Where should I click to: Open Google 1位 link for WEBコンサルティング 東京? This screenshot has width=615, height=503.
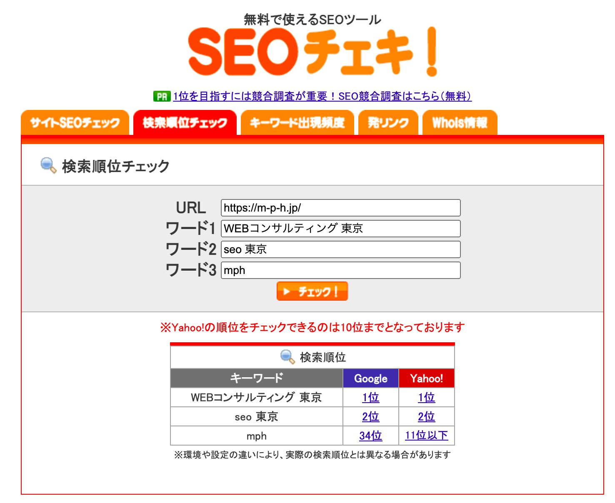coord(371,398)
